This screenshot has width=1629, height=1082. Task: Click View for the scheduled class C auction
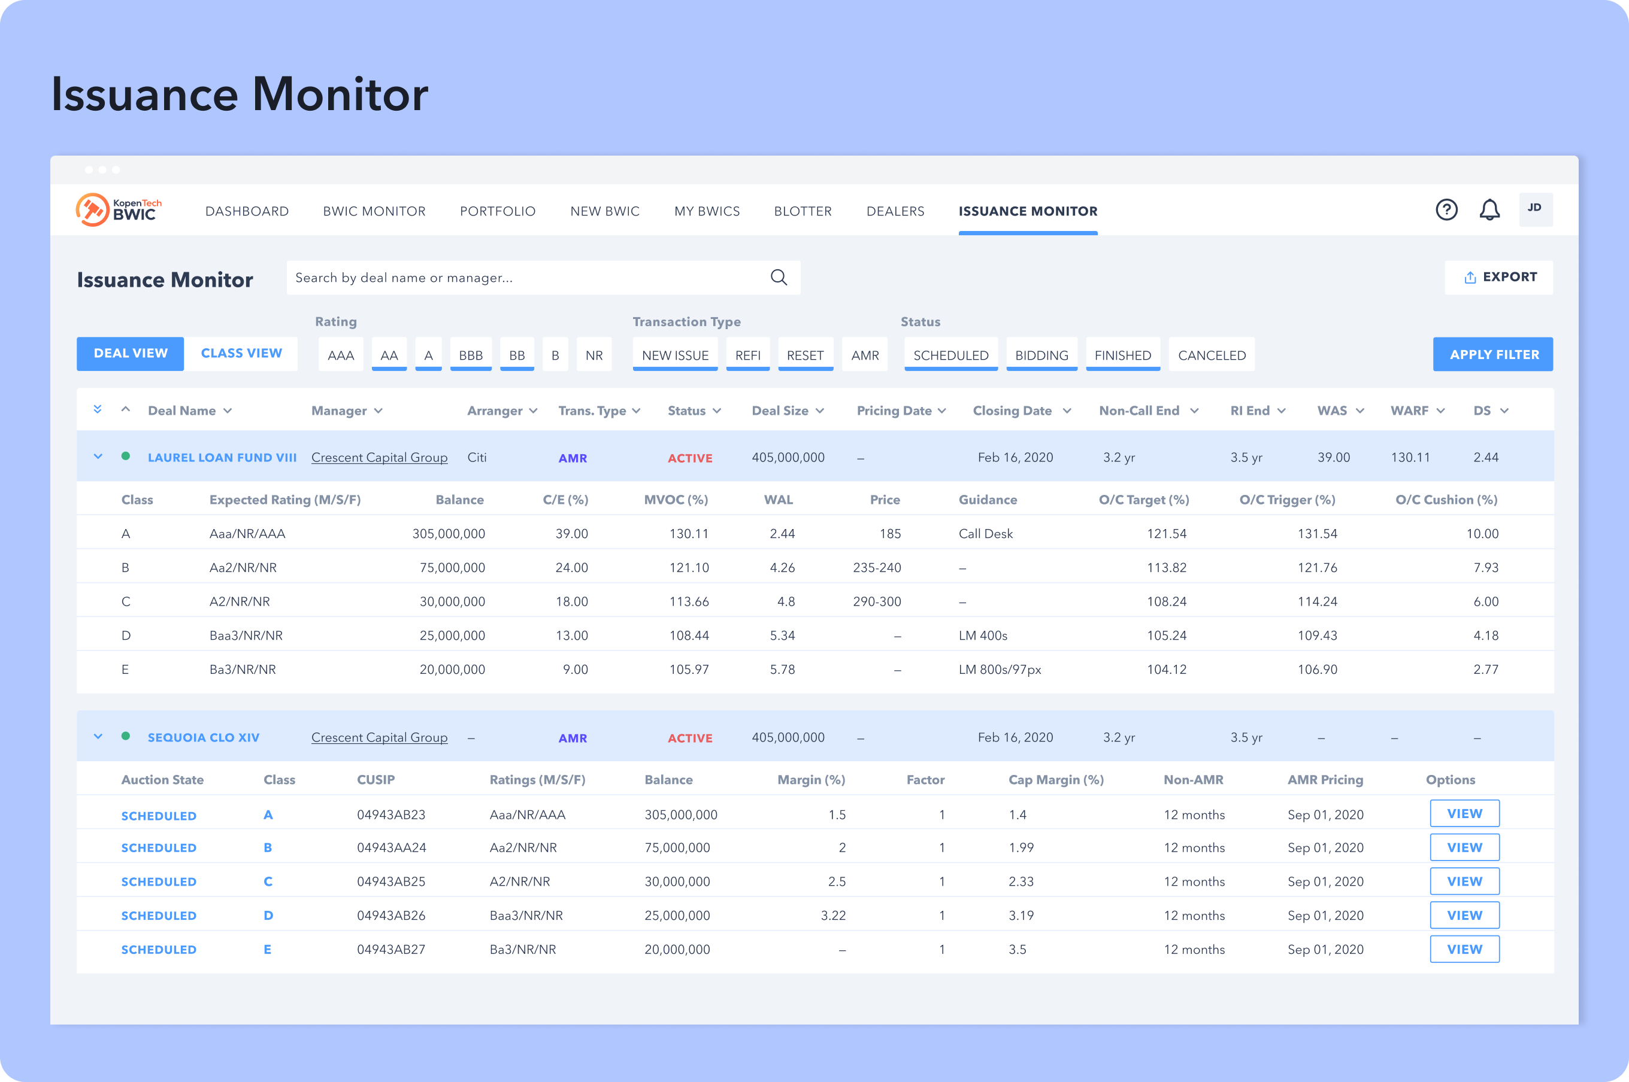(1464, 881)
